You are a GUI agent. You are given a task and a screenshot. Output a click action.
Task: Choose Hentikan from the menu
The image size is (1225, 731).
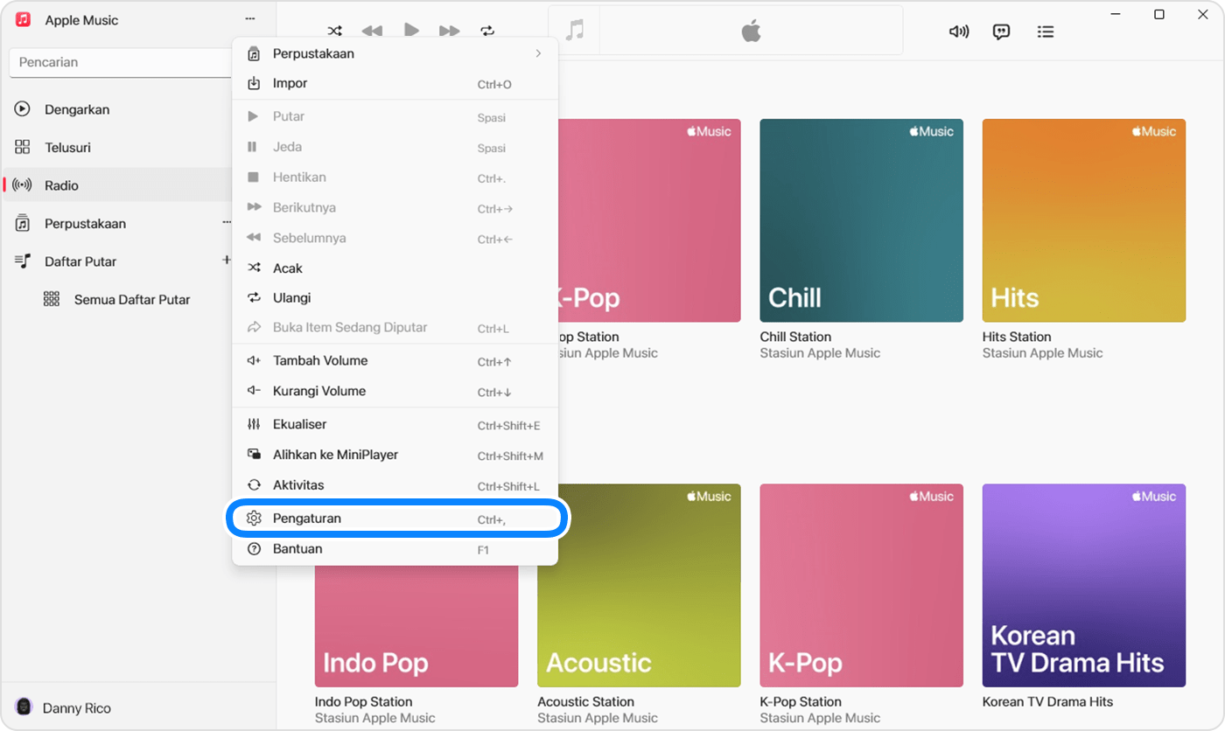pos(395,178)
